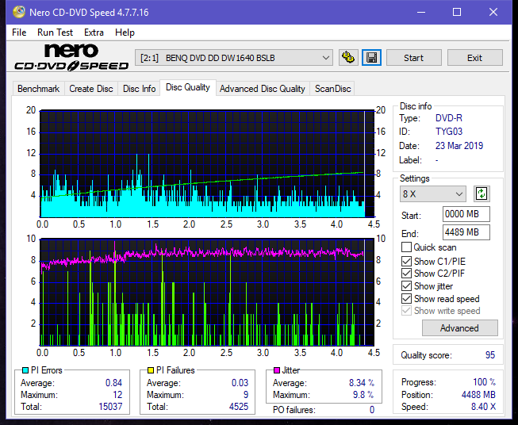Click Jitter maximum 9.8 % value

[x=363, y=395]
